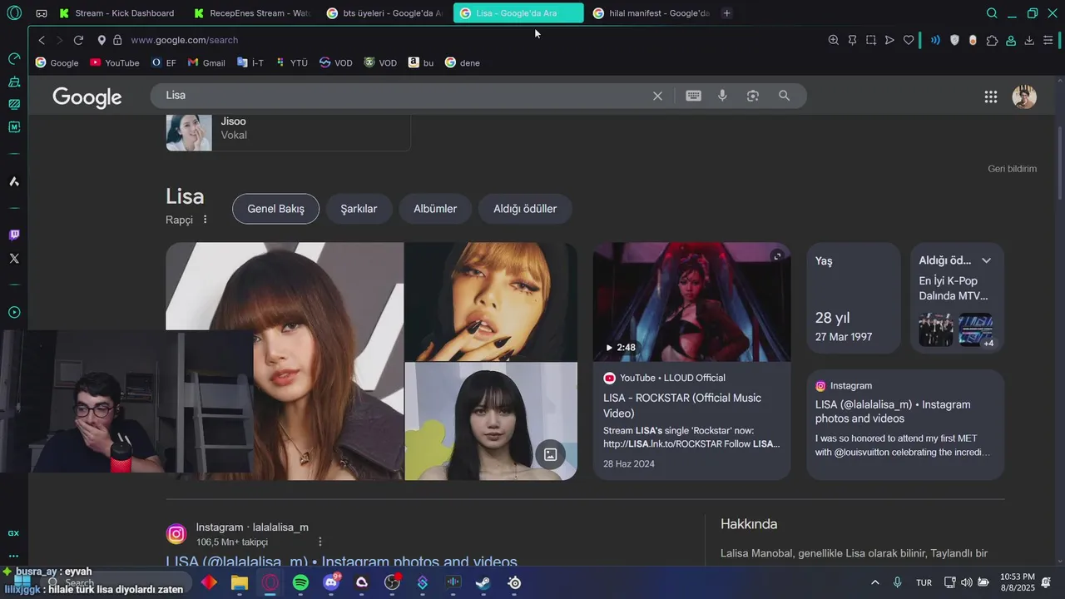Image resolution: width=1065 pixels, height=599 pixels.
Task: Open tab search in title bar
Action: [x=992, y=13]
